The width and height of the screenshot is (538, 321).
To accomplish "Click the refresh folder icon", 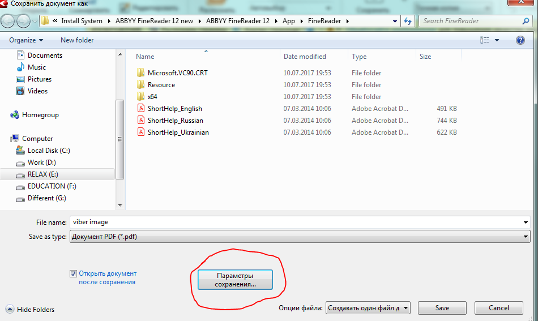I will coord(408,21).
